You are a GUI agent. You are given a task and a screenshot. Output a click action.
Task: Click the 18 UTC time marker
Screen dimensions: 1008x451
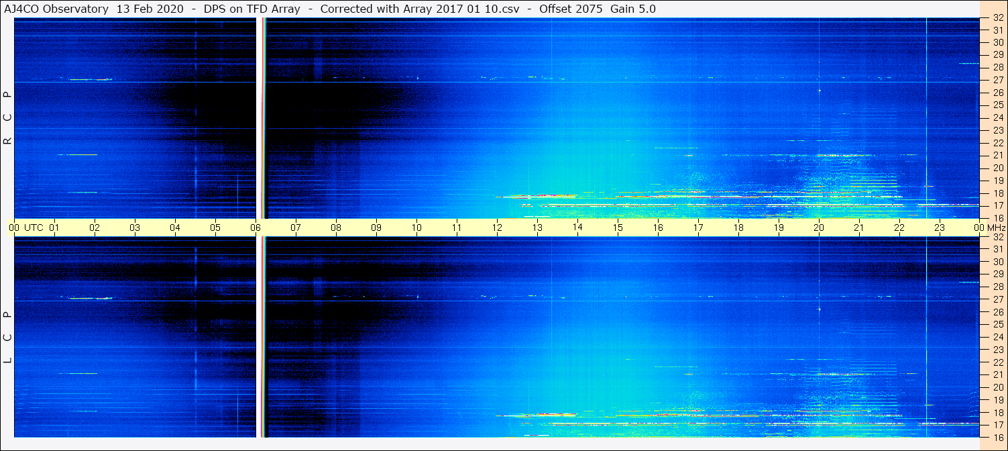[738, 228]
